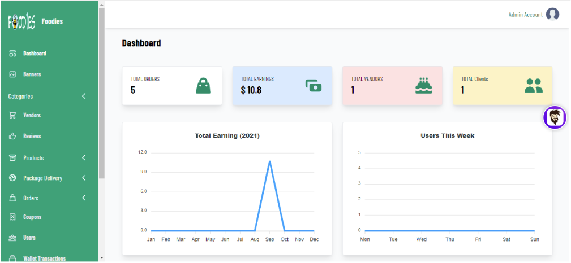
Task: Click the sidebar vertical scrollbar thumb
Action: tap(102, 93)
